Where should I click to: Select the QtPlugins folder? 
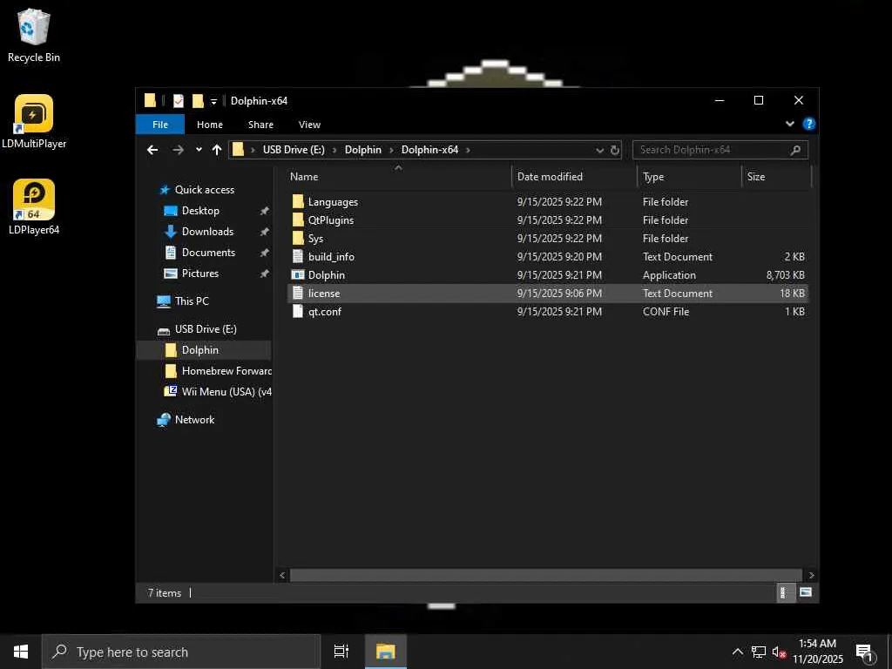[548, 220]
